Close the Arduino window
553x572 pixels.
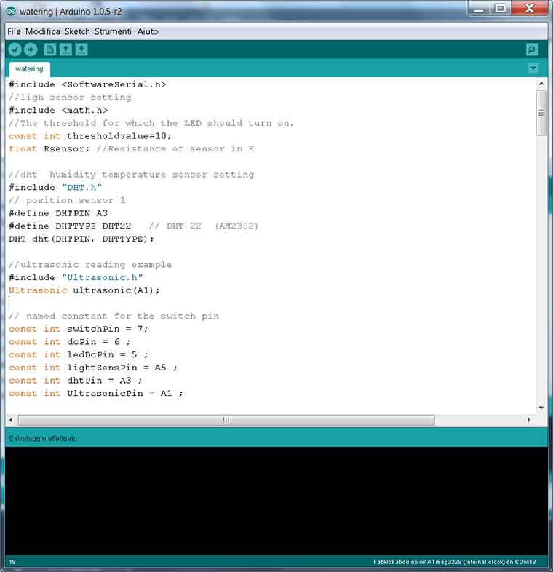(529, 9)
